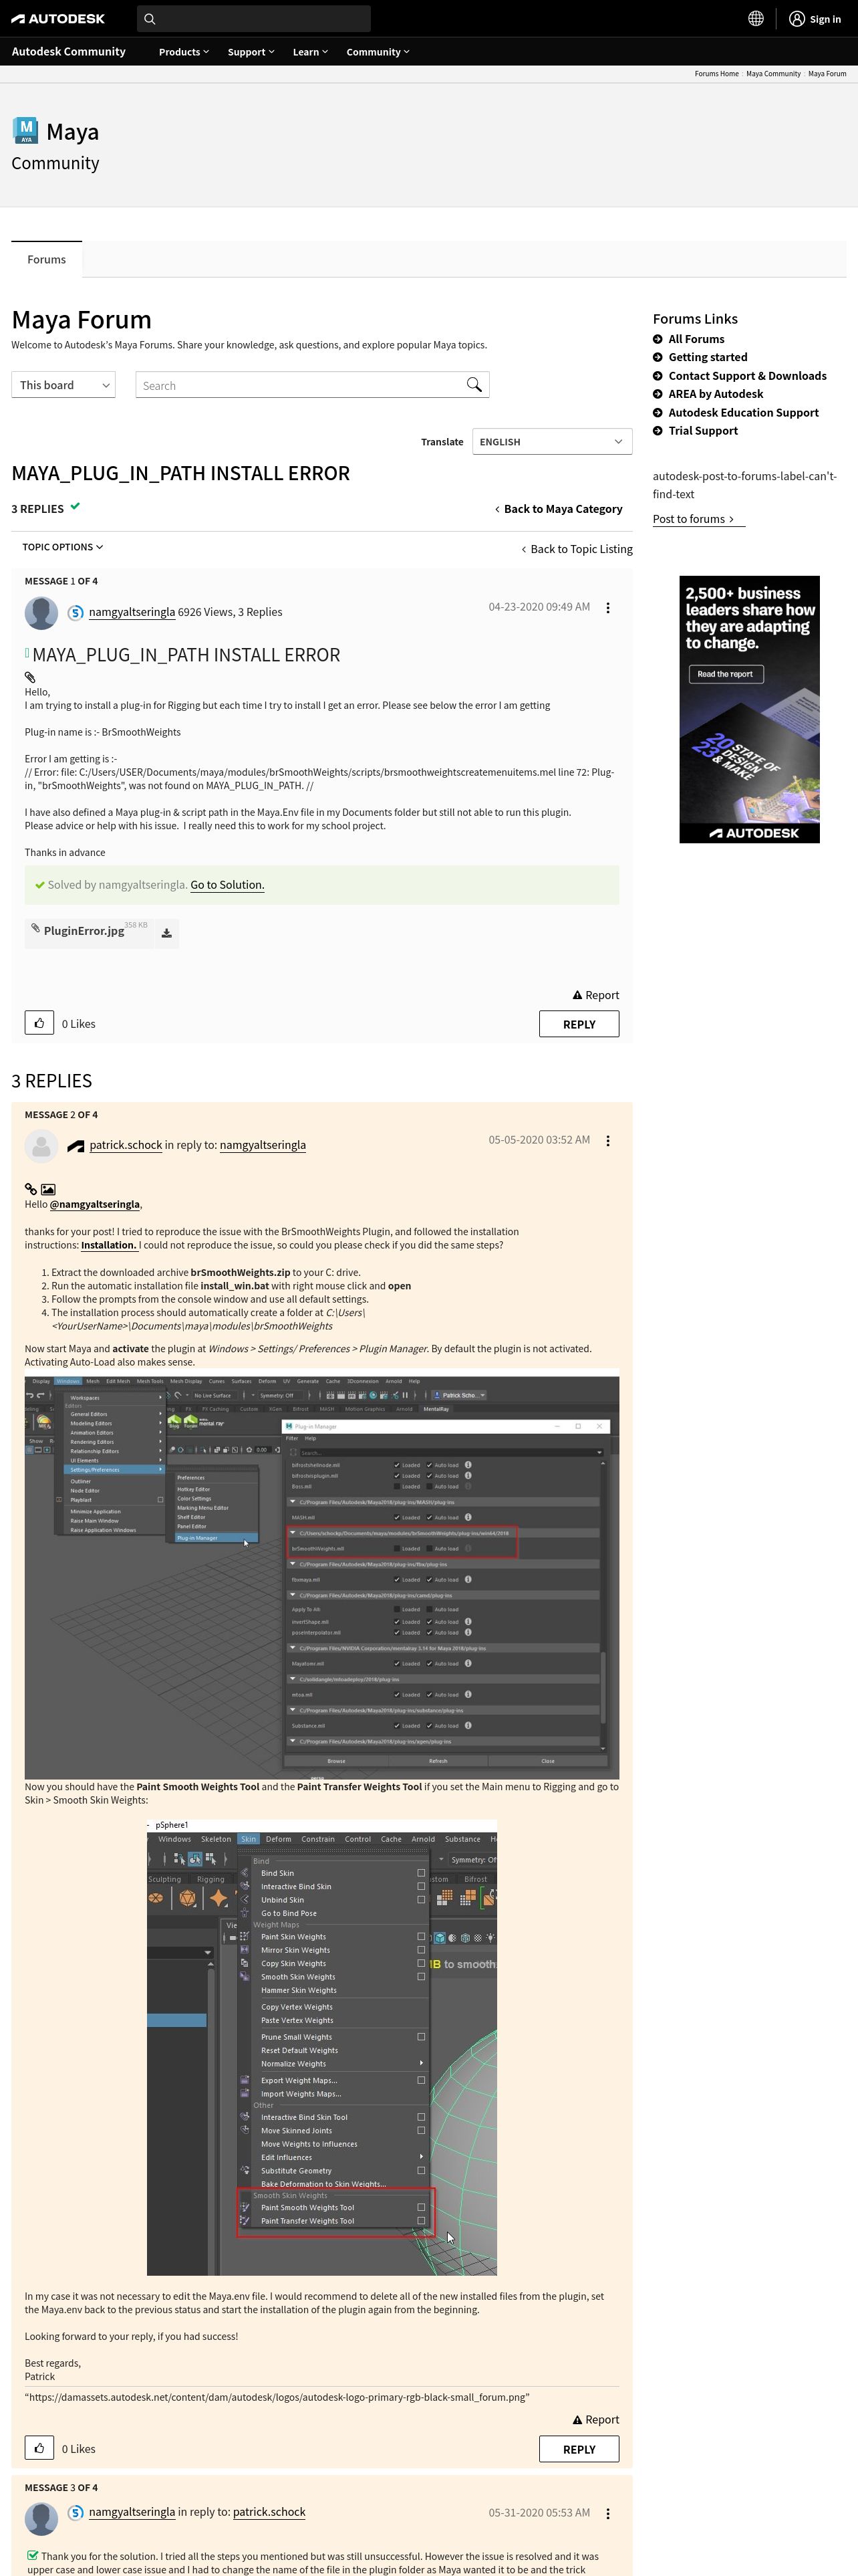The image size is (858, 2576).
Task: Click the attachment paperclip icon in message 1
Action: coord(30,677)
